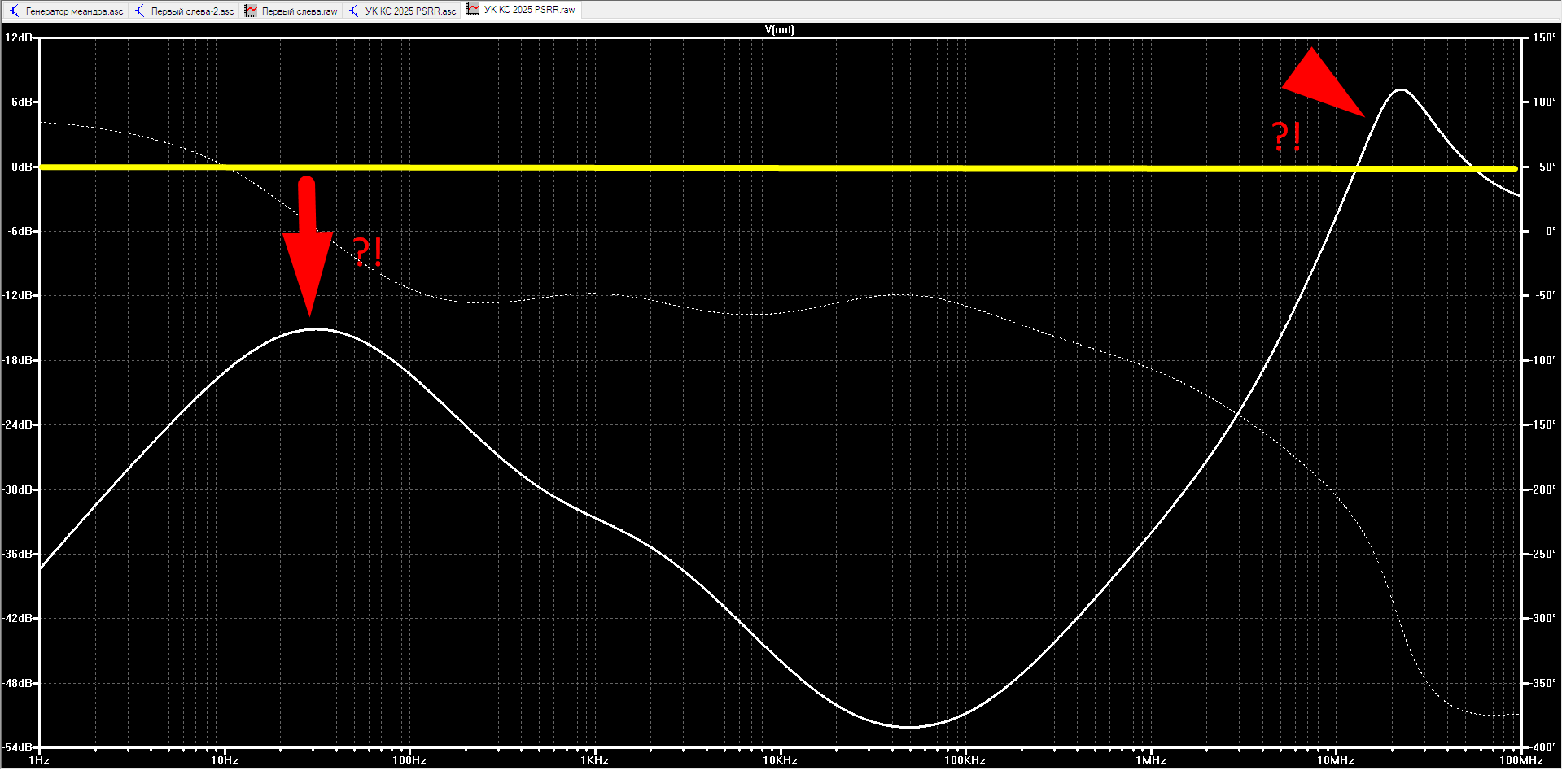Activate the "УК КС 2025 PSRR.raw" tab
The height and width of the screenshot is (770, 1562).
click(522, 10)
